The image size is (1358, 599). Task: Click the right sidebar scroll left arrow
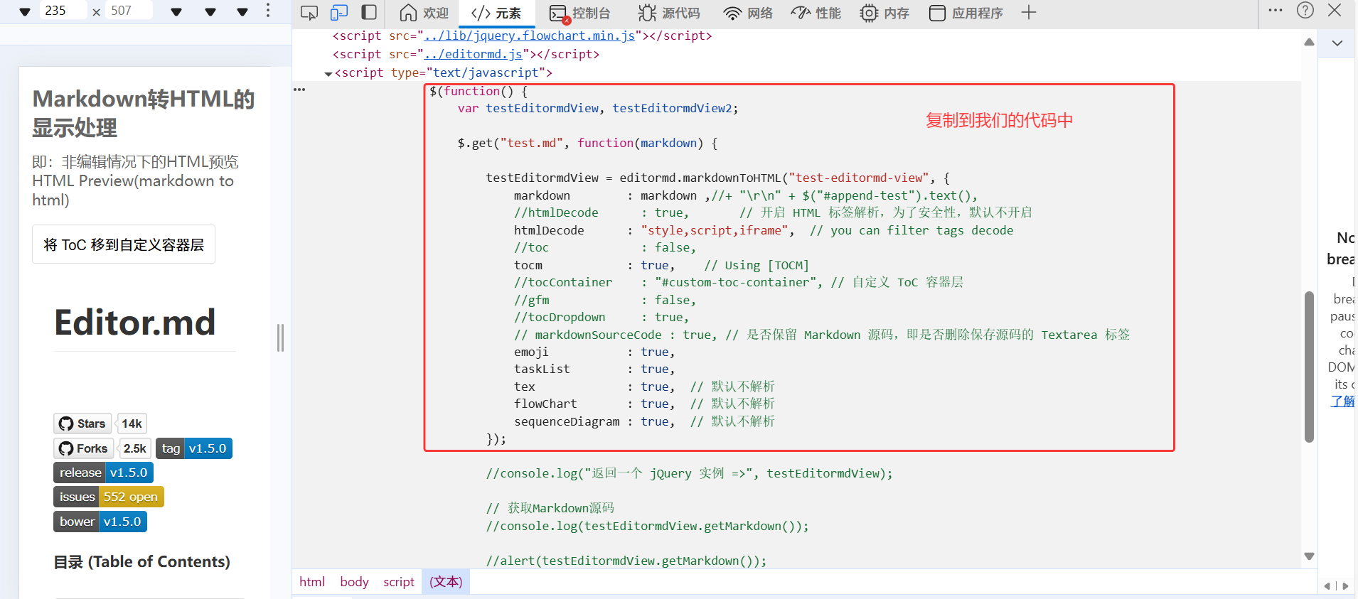click(x=1327, y=586)
